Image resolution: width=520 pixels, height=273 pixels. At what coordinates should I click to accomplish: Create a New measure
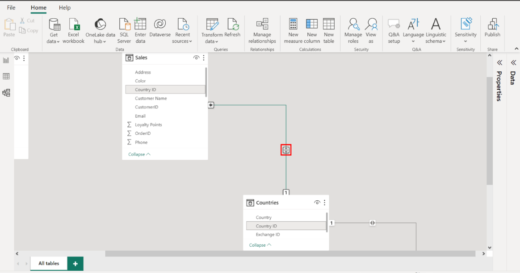293,30
